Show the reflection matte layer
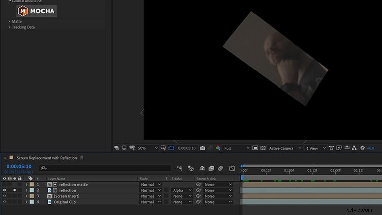Image resolution: width=382 pixels, height=215 pixels. (x=4, y=184)
